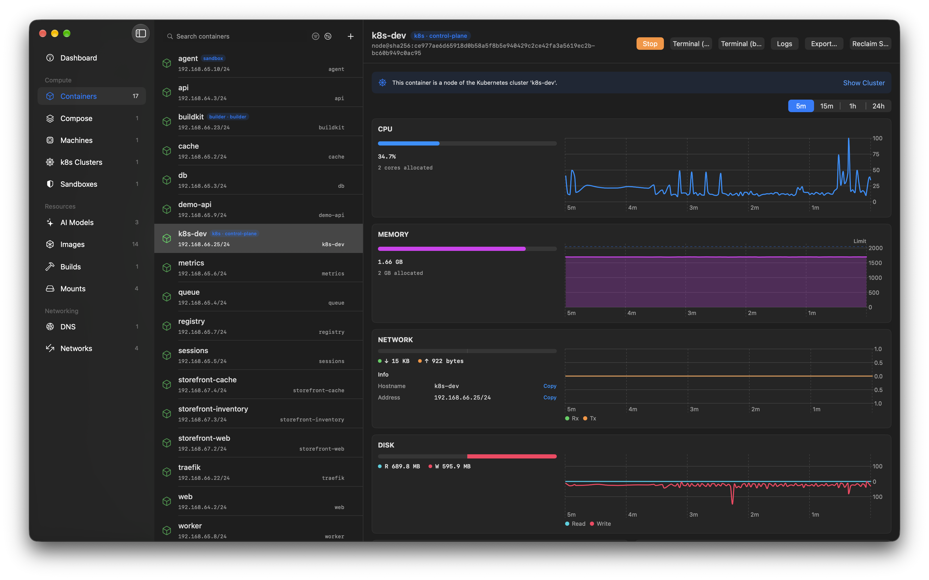This screenshot has height=580, width=929.
Task: Select the agent sandbox container
Action: point(258,63)
